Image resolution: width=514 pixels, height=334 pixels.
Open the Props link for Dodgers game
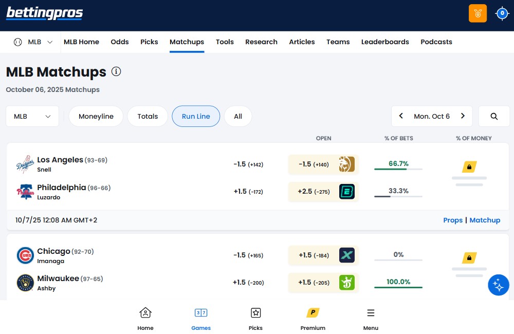coord(453,220)
